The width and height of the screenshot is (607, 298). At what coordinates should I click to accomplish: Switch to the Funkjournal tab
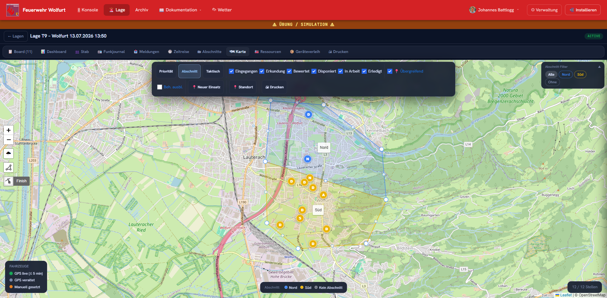[x=111, y=52]
